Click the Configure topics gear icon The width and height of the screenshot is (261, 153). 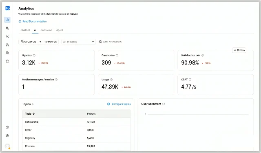click(109, 104)
